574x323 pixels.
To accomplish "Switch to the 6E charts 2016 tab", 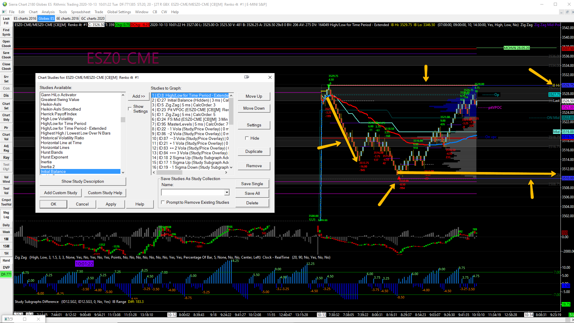I will 68,19.
